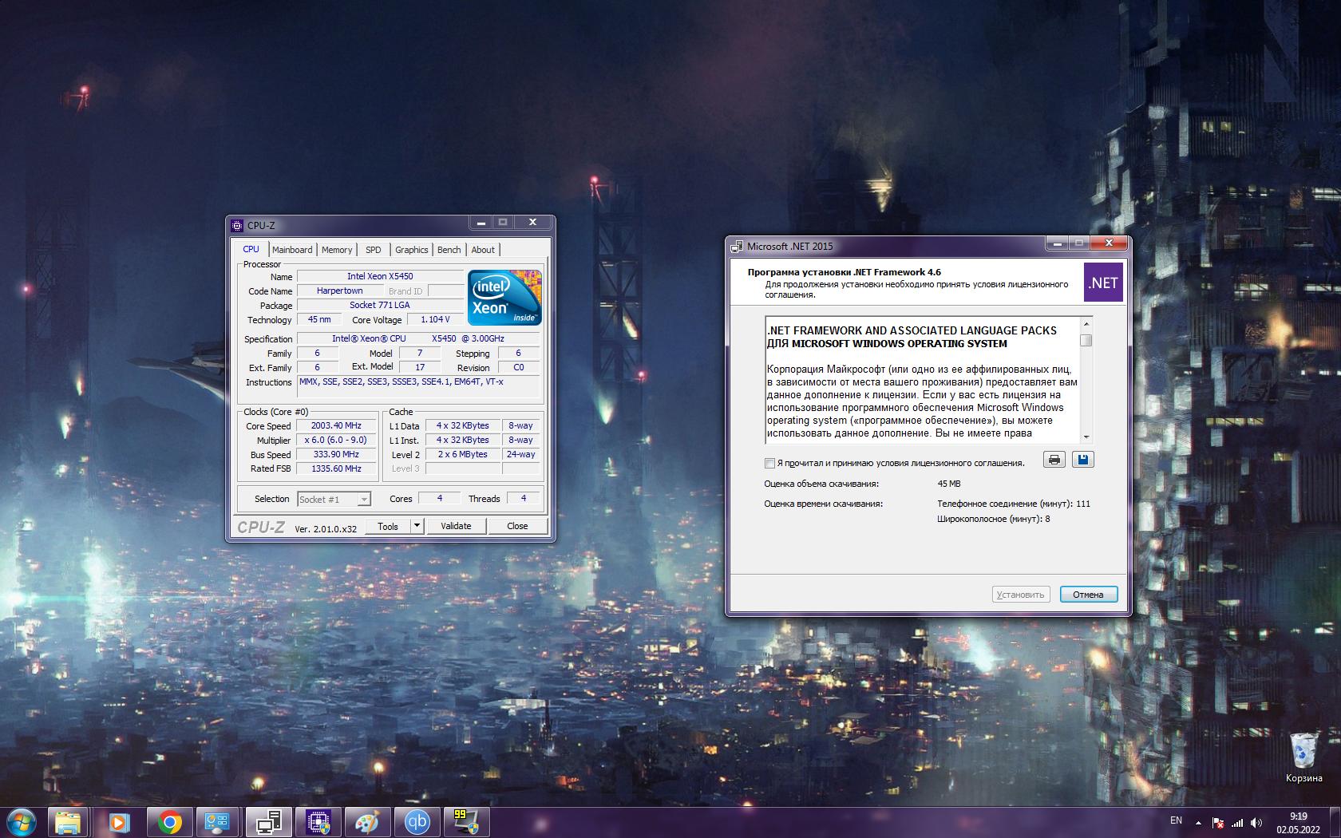1341x838 pixels.
Task: Click the processor Name field 'Intel Xeon X5450'
Action: point(380,276)
